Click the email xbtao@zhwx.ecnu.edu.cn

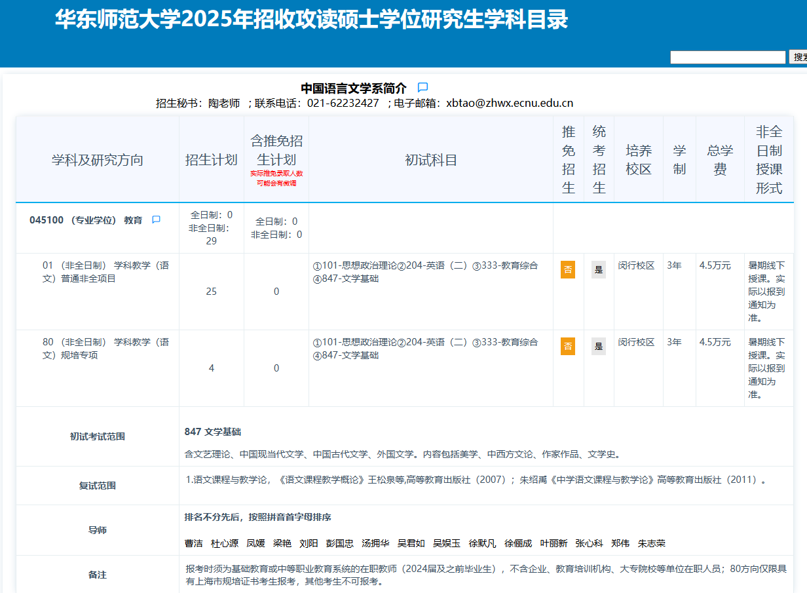point(510,103)
